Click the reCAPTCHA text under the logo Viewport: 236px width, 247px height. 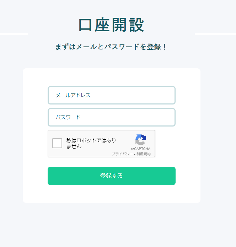[x=141, y=149]
